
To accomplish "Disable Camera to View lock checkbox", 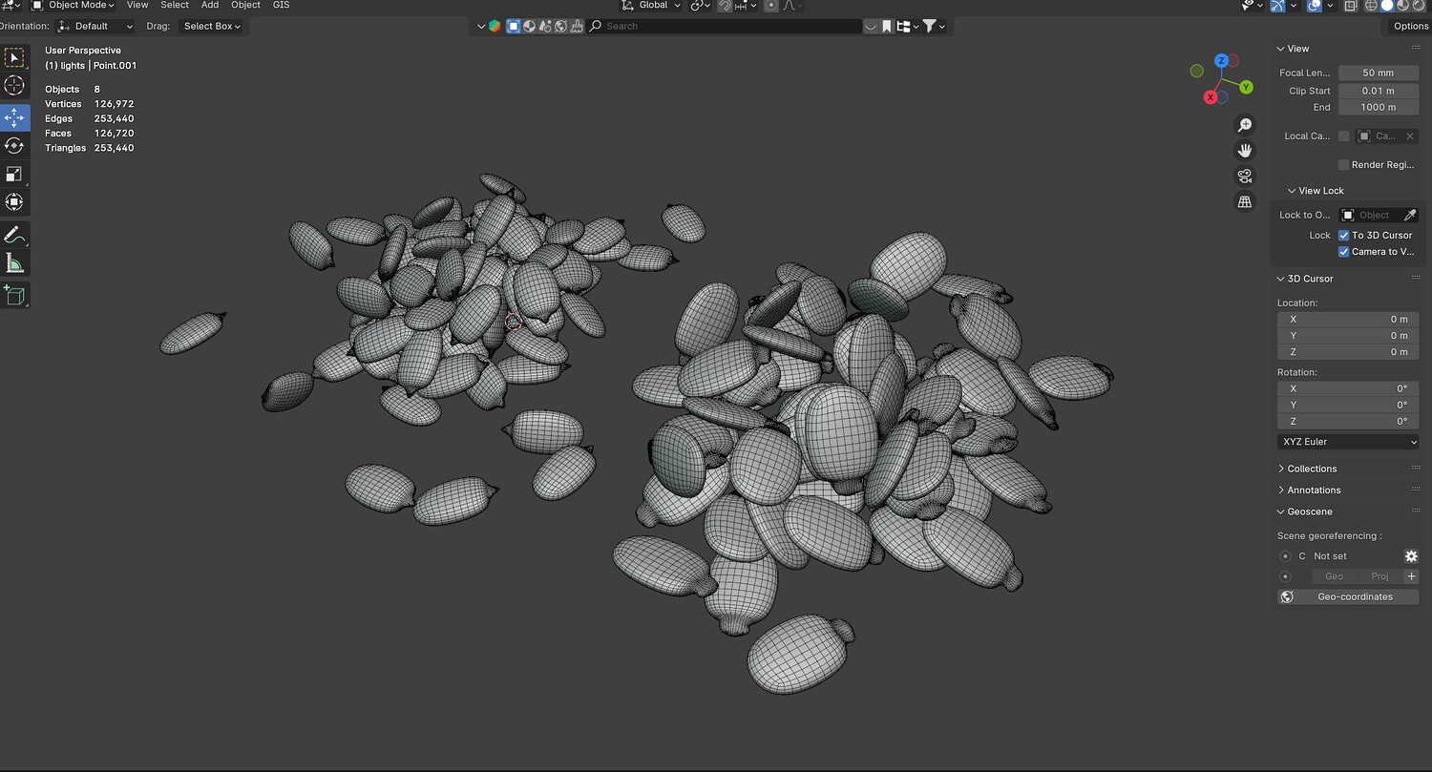I will (x=1344, y=252).
